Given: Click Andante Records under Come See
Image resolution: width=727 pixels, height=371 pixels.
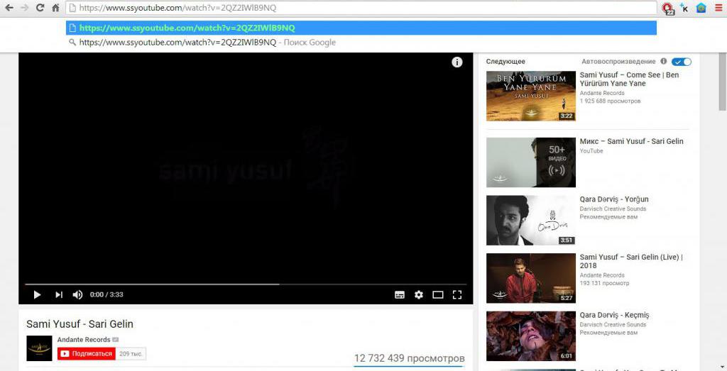Looking at the screenshot, I should (602, 93).
